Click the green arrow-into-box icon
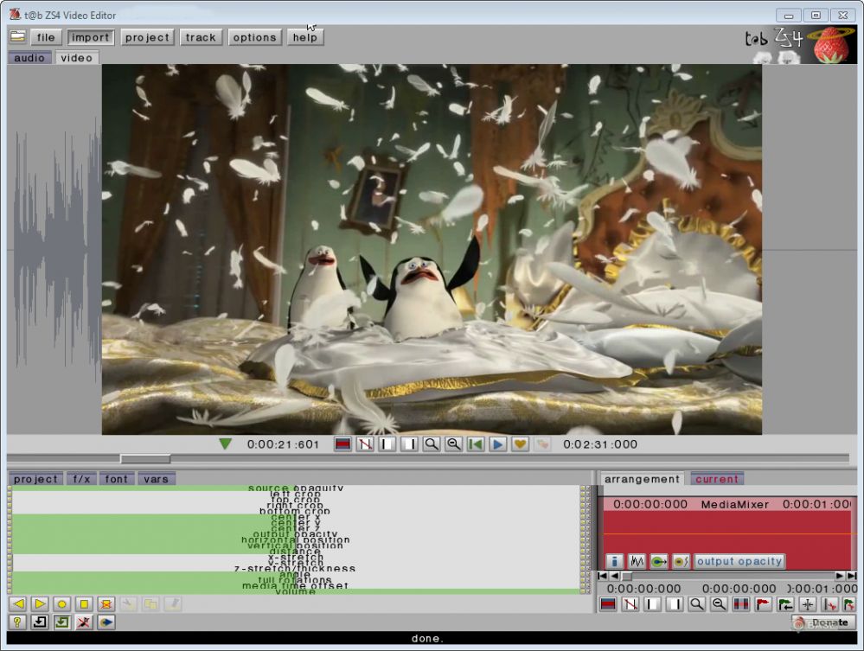 click(61, 622)
